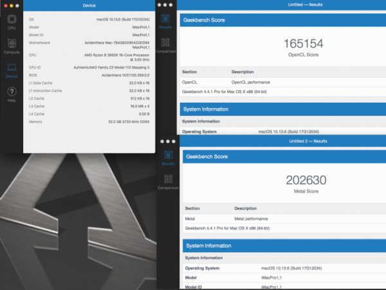This screenshot has height=290, width=386.
Task: Click the AMD Ryzen 9 3950X CPU value
Action: click(116, 57)
